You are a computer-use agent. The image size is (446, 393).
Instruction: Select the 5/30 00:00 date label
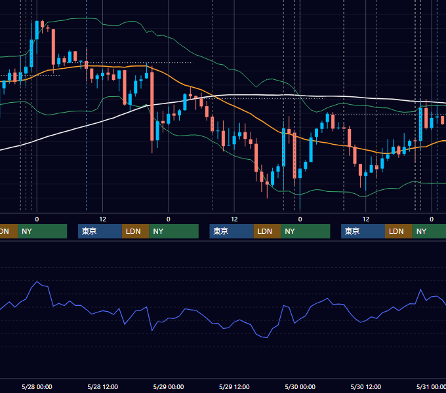coord(300,386)
